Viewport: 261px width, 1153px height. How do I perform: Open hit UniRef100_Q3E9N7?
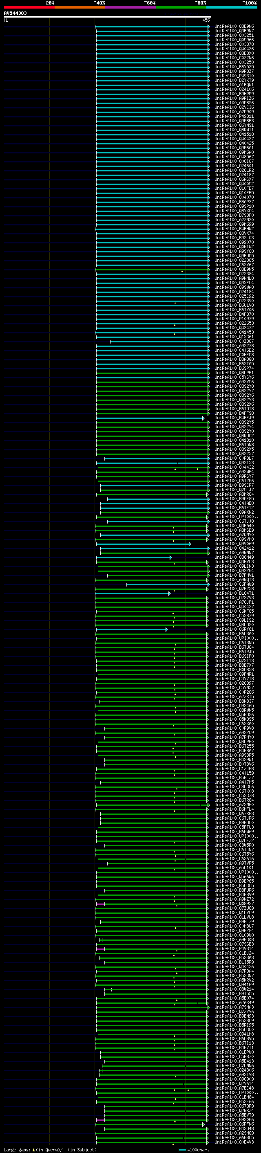point(234,31)
